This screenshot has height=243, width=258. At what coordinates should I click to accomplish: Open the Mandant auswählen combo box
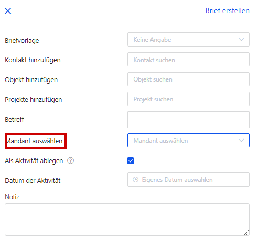coord(188,141)
